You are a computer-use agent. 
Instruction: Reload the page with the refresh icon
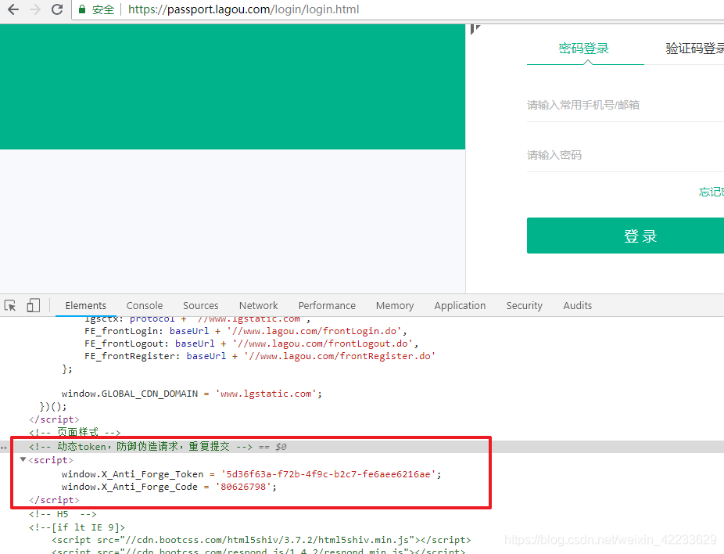click(57, 9)
